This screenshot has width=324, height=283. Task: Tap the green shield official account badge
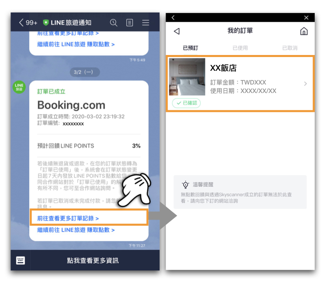pos(46,23)
